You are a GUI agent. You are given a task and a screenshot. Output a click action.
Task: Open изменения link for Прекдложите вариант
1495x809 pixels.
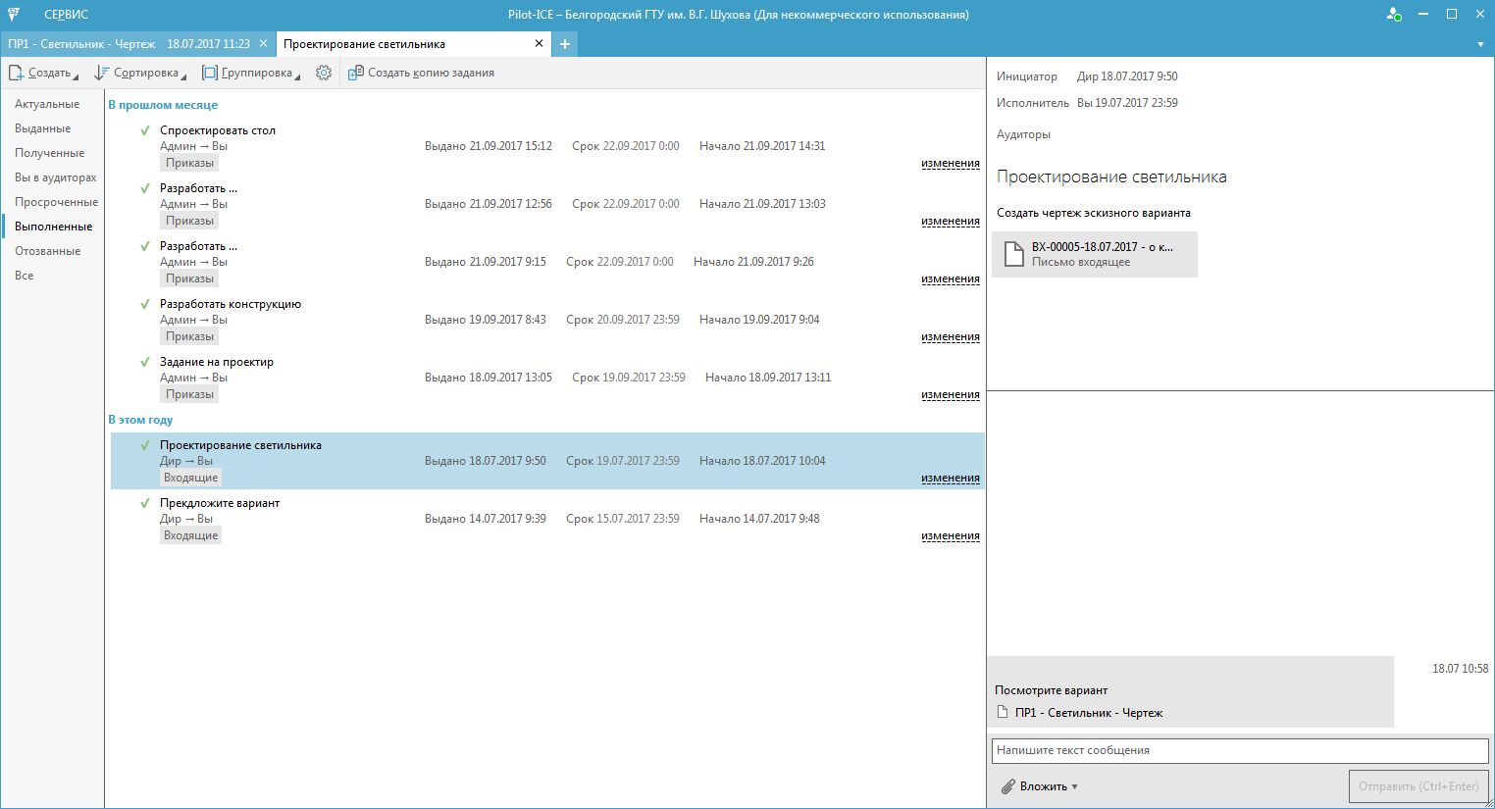coord(951,536)
